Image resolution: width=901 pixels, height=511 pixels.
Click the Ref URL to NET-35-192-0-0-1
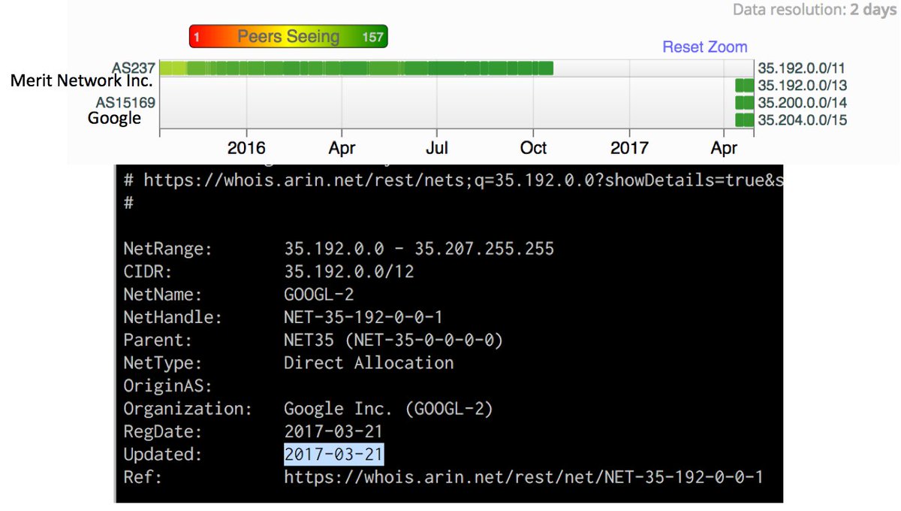[x=523, y=477]
